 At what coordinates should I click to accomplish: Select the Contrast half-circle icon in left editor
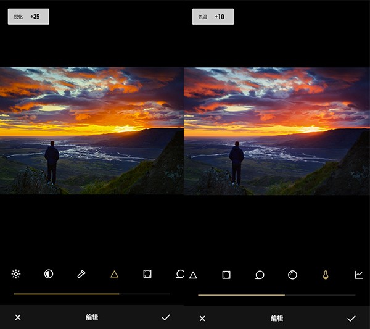pyautogui.click(x=49, y=274)
